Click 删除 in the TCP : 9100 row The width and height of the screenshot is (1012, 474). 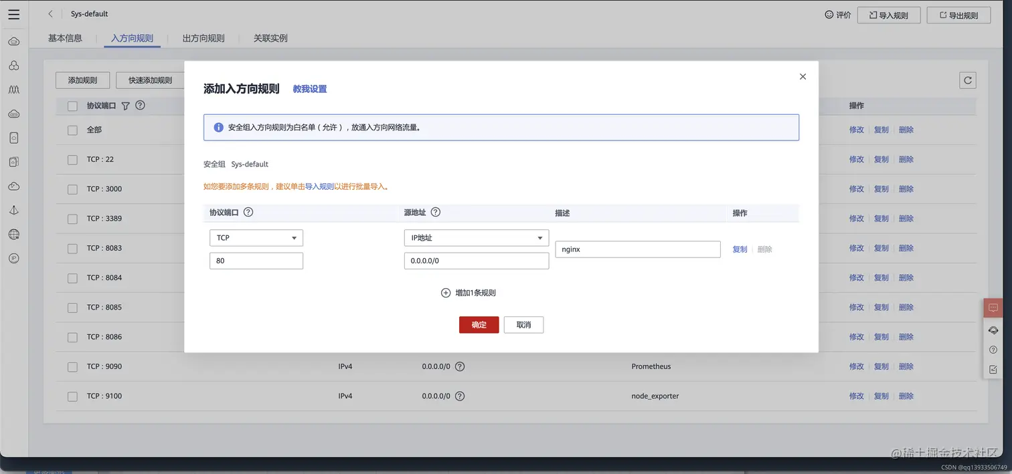coord(906,396)
